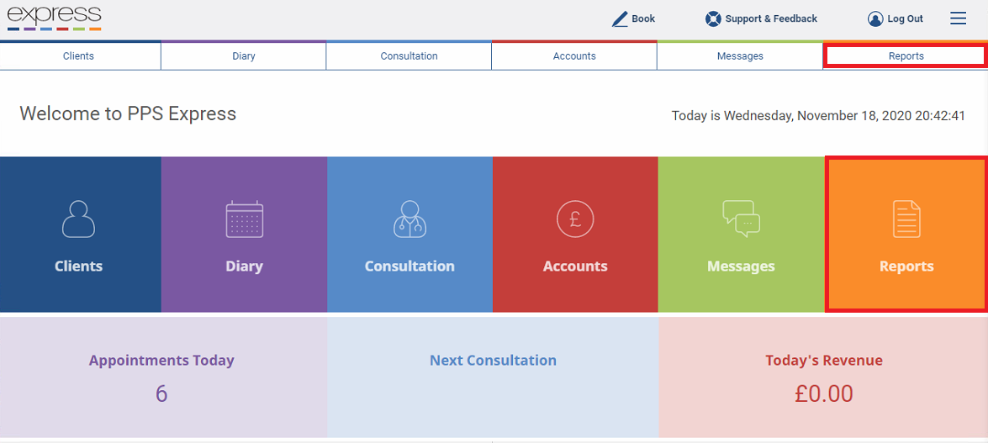Image resolution: width=988 pixels, height=443 pixels.
Task: Click the express logo
Action: pos(54,18)
